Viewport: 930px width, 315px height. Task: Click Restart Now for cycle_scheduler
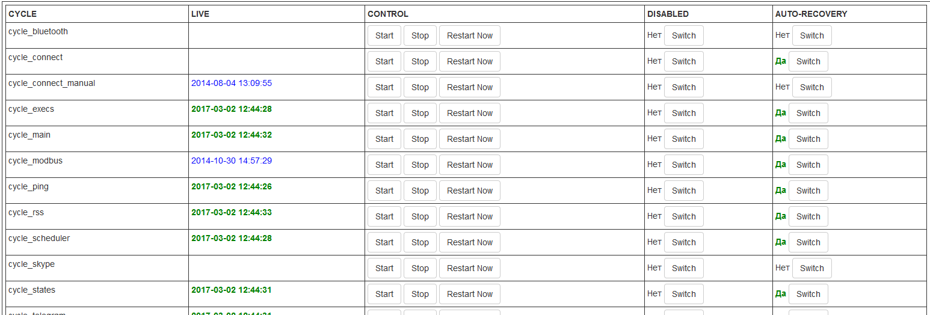(x=469, y=242)
